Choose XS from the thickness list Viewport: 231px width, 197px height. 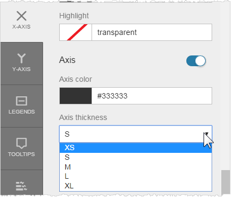136,147
